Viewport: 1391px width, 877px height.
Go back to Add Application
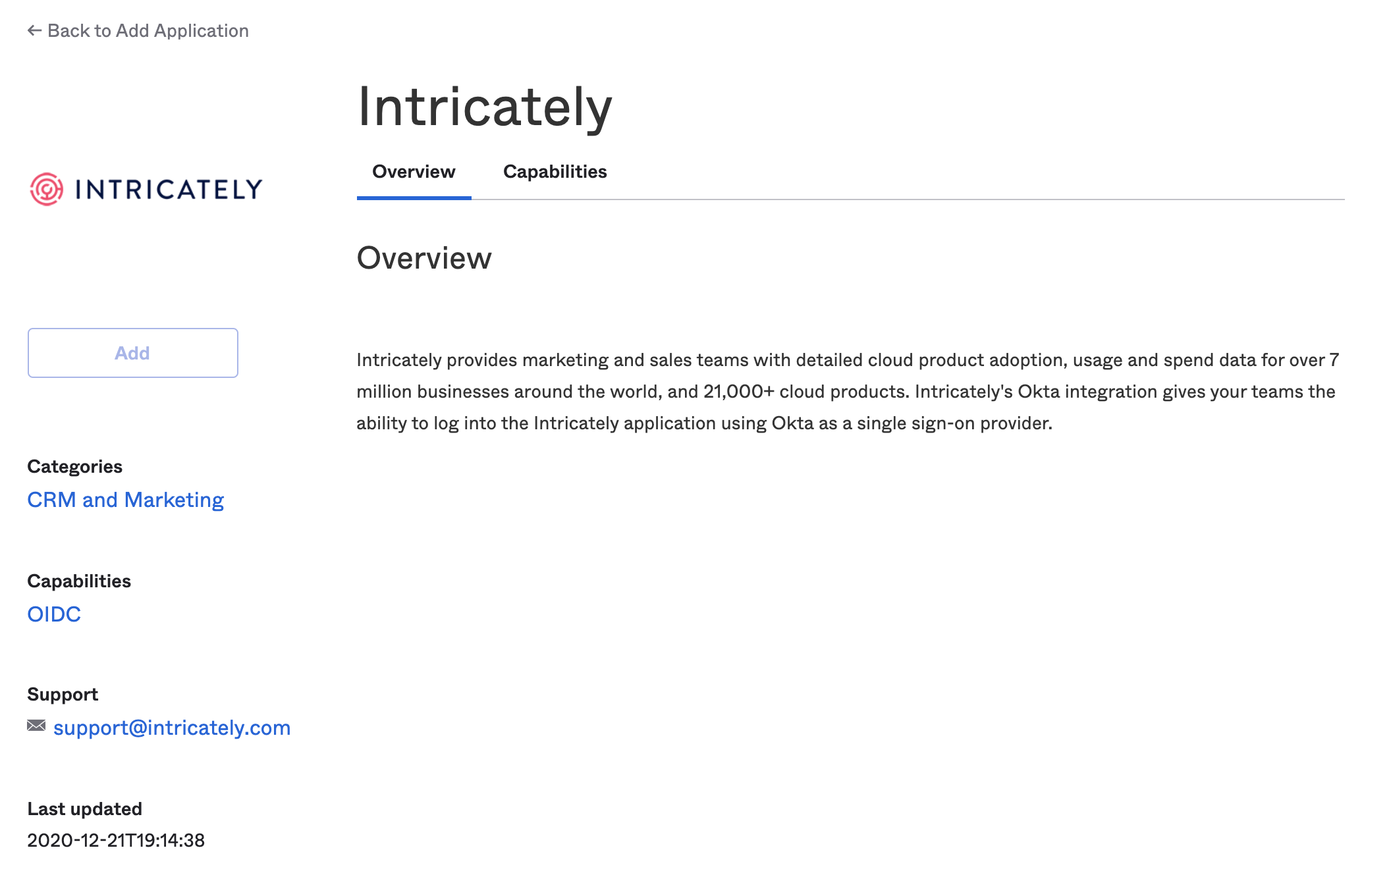148,30
